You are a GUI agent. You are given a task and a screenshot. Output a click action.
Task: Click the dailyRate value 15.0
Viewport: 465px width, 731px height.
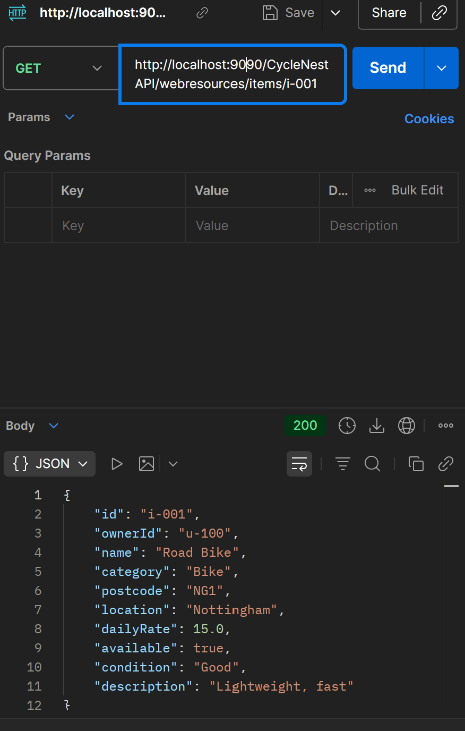(x=208, y=629)
